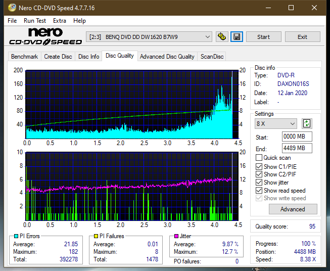
Task: Click the magenta Jitter legend swatch
Action: click(x=176, y=236)
